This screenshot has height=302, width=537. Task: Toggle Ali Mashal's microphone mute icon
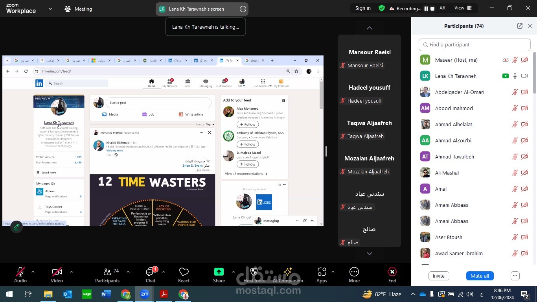[x=515, y=173]
